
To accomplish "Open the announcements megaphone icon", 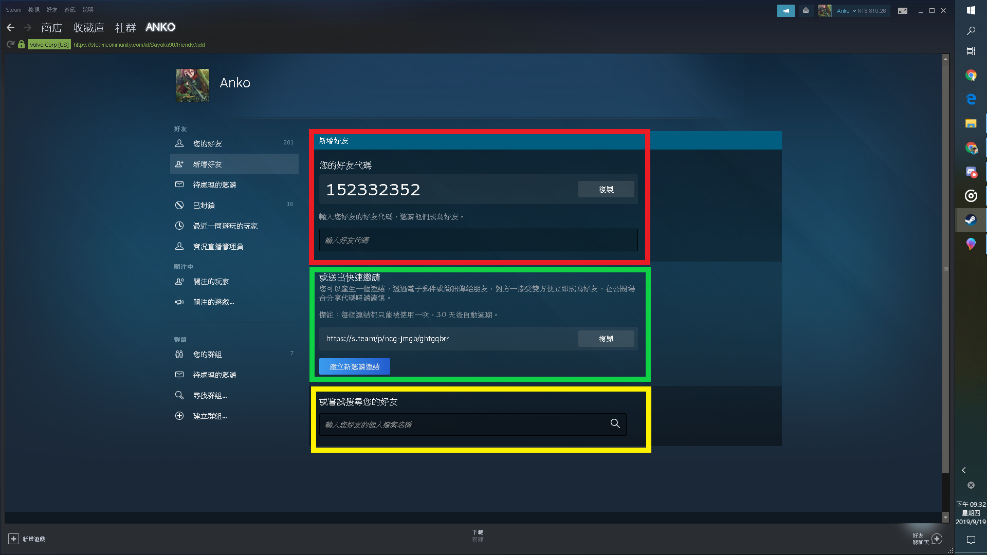I will click(x=785, y=11).
